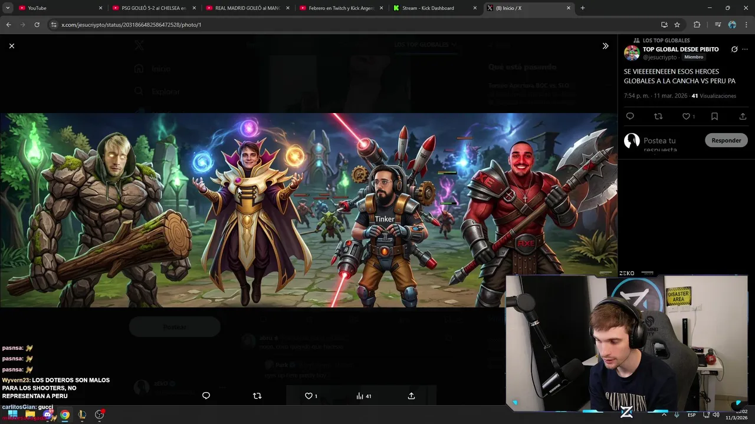This screenshot has width=755, height=424.
Task: Open TOP GLOBAL DESDE PIBITO profile name
Action: tap(681, 49)
